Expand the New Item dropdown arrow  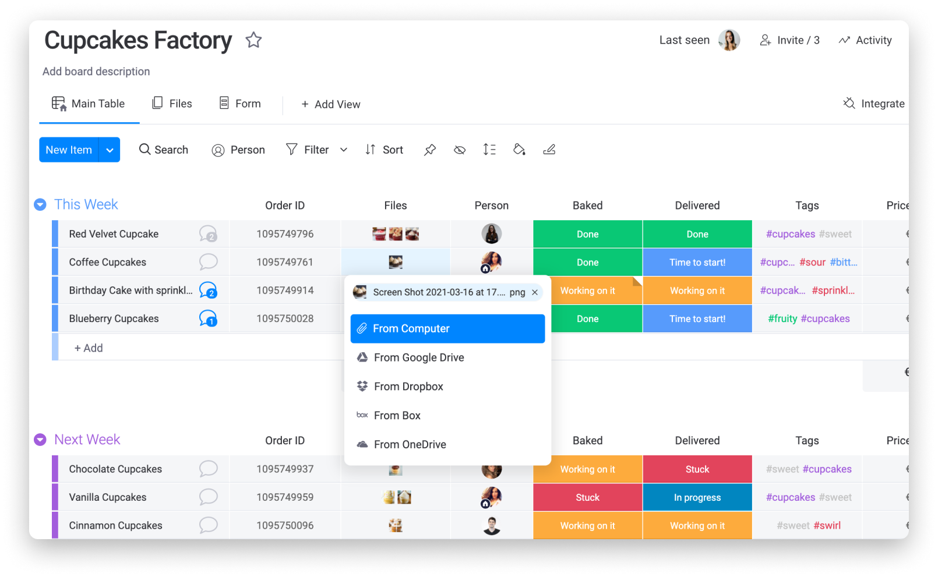(x=110, y=150)
